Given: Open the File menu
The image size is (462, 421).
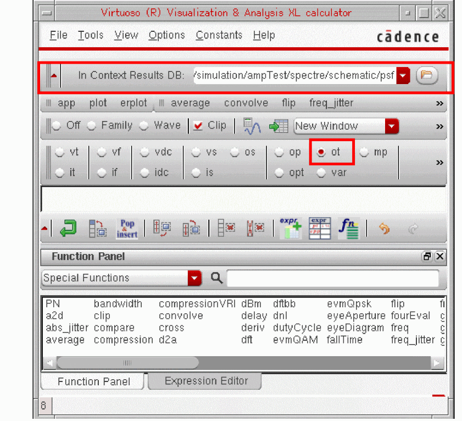Looking at the screenshot, I should click(58, 35).
